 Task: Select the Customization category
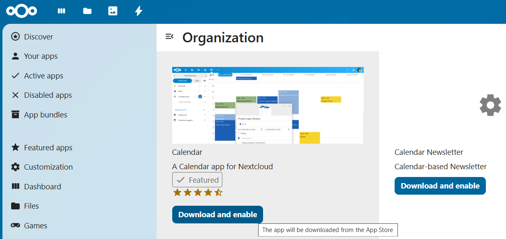pyautogui.click(x=48, y=167)
